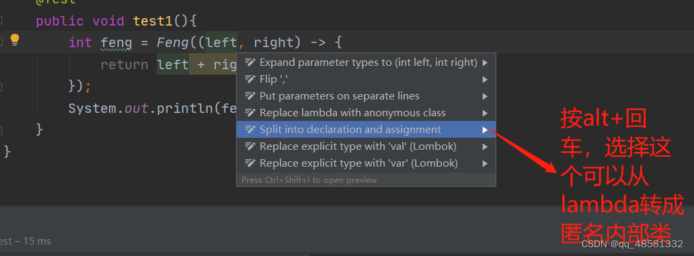
Task: Open submenu arrow for Split into declaration and assignment
Action: coord(485,130)
